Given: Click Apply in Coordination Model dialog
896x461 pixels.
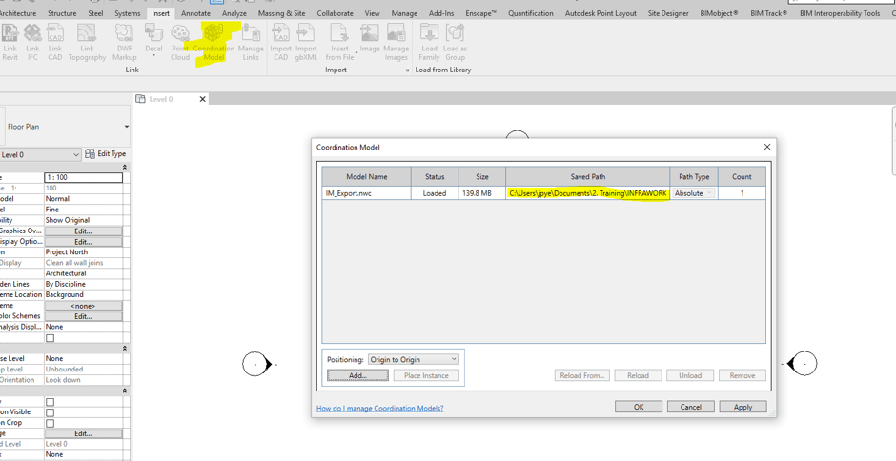Looking at the screenshot, I should point(743,407).
